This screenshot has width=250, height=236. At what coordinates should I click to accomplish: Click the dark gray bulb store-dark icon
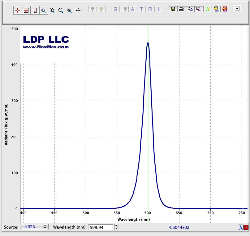[x=93, y=9]
